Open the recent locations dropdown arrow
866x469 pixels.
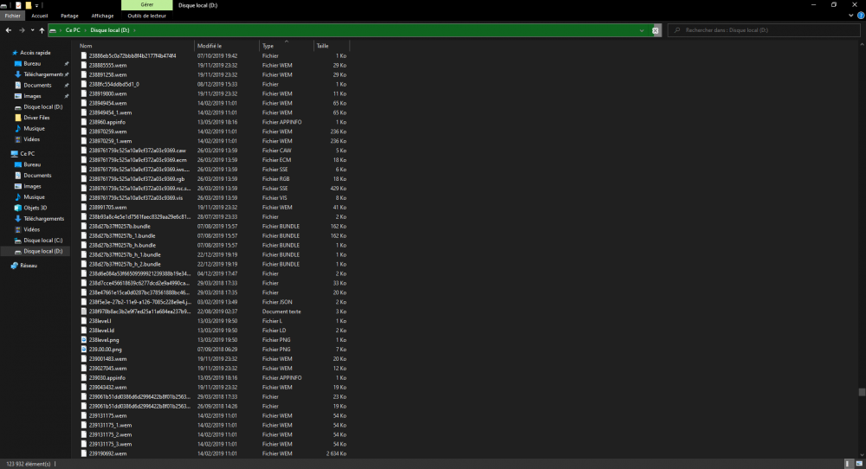32,30
